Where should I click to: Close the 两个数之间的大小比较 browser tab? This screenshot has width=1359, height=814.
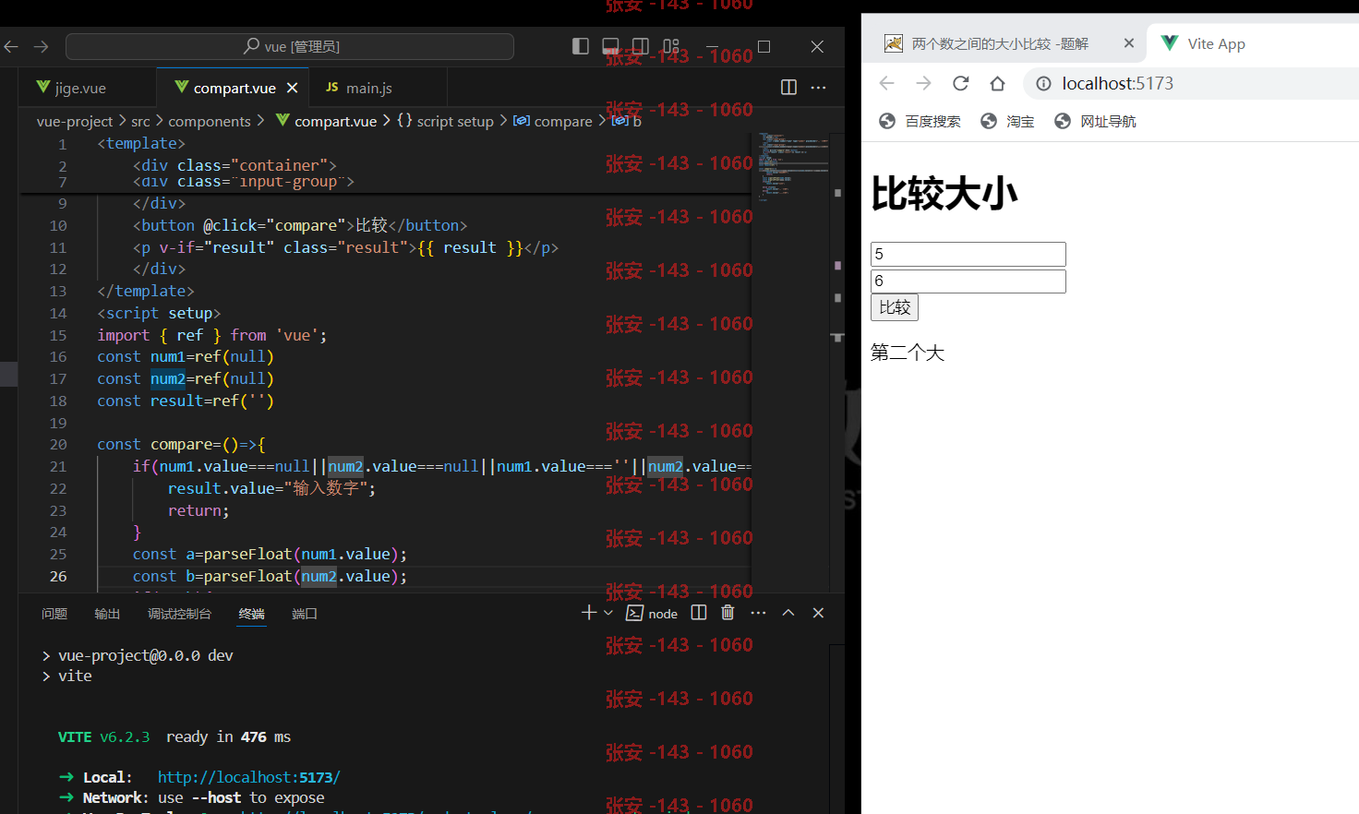tap(1128, 43)
